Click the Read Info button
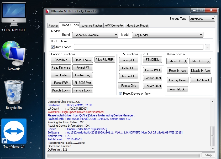221x159 pixels. point(61,60)
